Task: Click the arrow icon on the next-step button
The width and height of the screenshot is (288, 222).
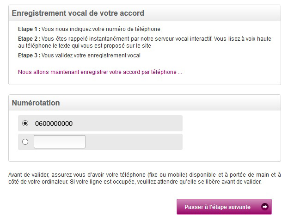Action: 265,207
